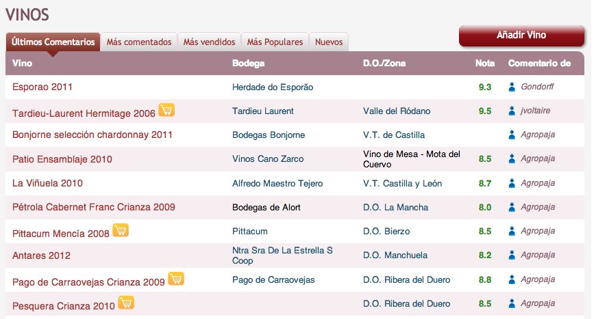
Task: Click user icon in Pétrola Cabernet Franc row
Action: [512, 207]
